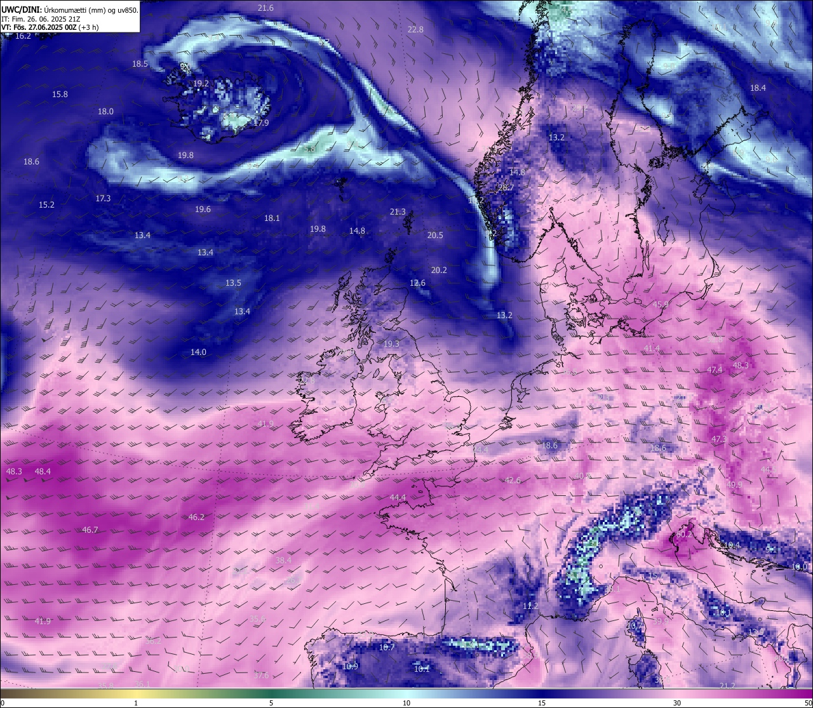The width and height of the screenshot is (813, 708).
Task: Click the 20.5 value label
Action: click(x=435, y=235)
